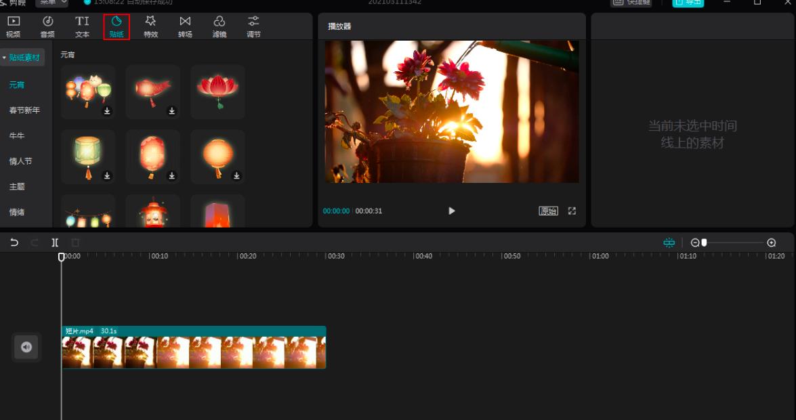Click the undo arrow in timeline toolbar
The height and width of the screenshot is (420, 796).
(x=14, y=243)
